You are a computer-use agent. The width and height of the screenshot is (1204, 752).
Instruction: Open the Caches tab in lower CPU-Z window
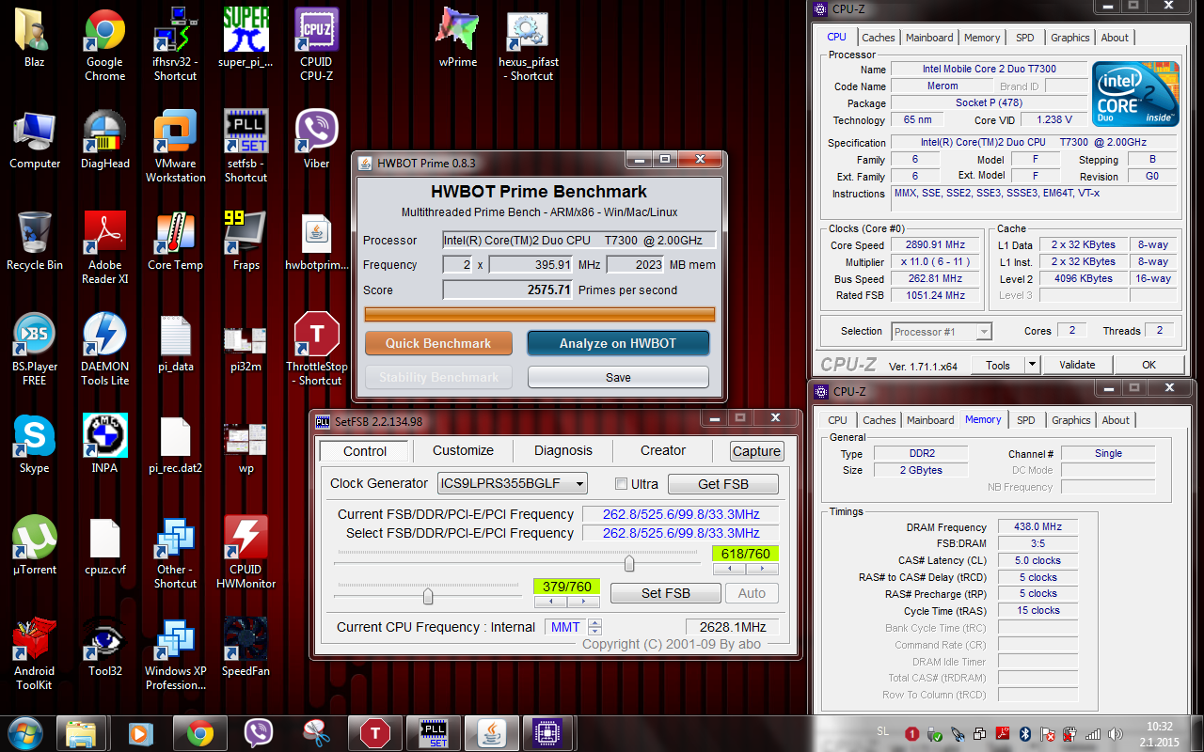tap(879, 420)
